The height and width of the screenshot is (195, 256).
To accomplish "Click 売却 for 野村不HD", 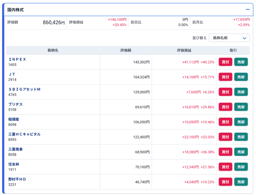I will point(241,182).
